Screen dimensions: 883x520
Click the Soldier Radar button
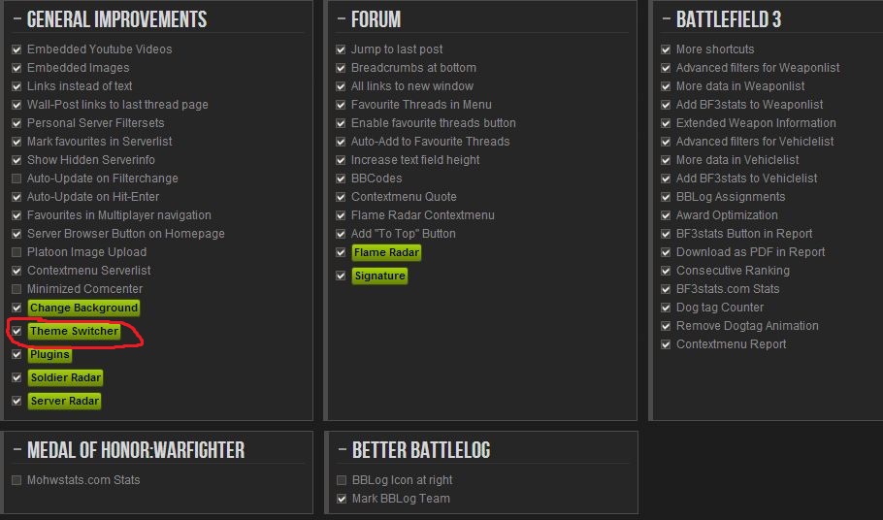tap(65, 378)
